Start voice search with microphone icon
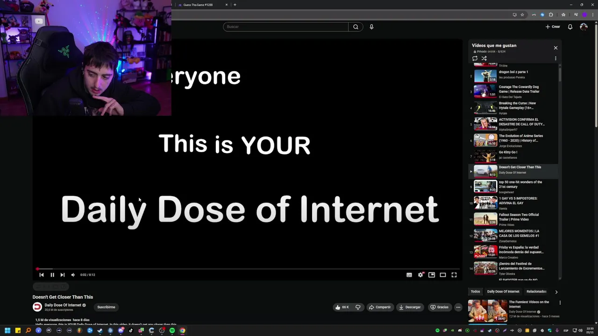Screen dimensions: 598x336 coord(371,27)
